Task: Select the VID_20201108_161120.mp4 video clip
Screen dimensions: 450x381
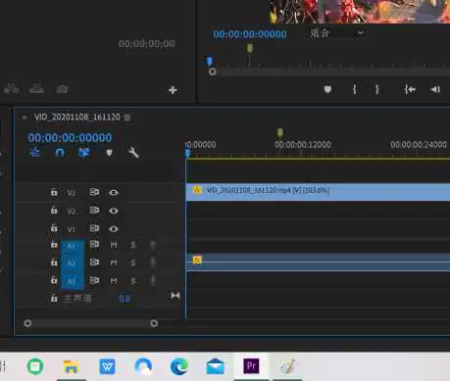Action: (318, 192)
